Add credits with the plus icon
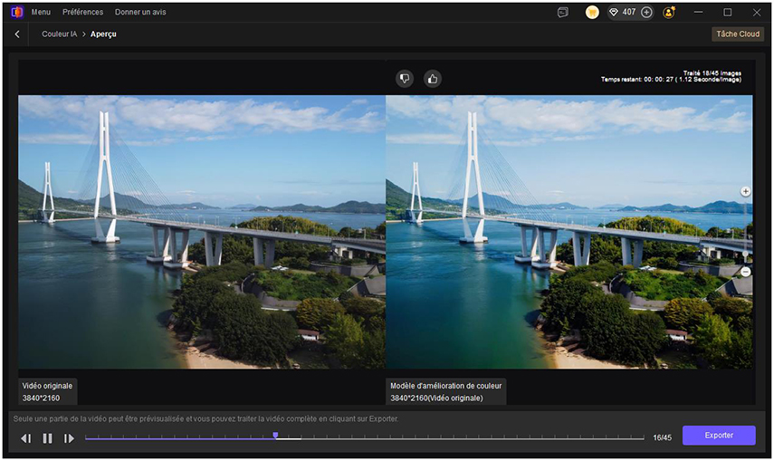This screenshot has width=774, height=461. (x=646, y=13)
